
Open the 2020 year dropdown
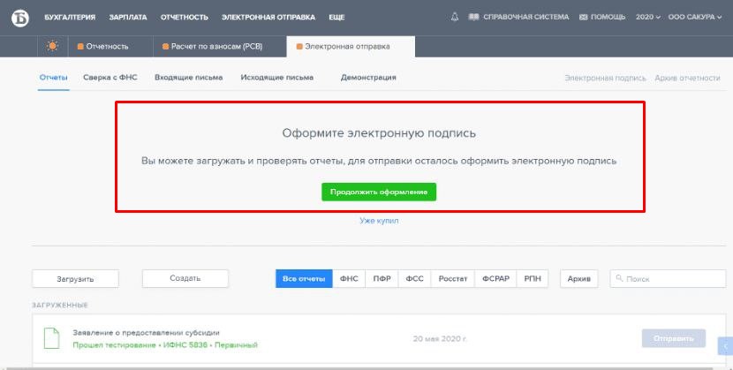[x=648, y=17]
